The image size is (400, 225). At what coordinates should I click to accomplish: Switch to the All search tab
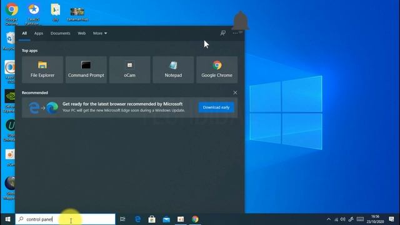(24, 33)
